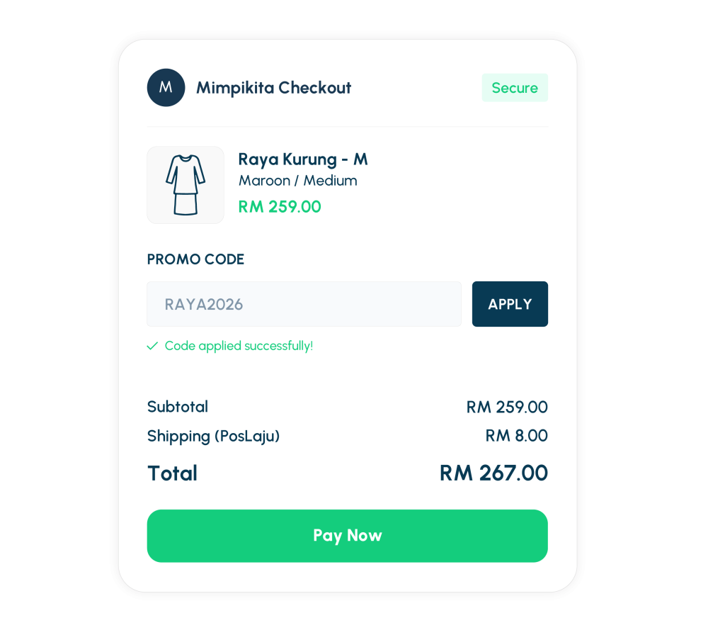Click the Code applied successfully message

239,346
